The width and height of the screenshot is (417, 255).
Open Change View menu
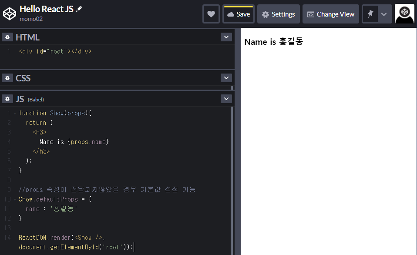[330, 14]
